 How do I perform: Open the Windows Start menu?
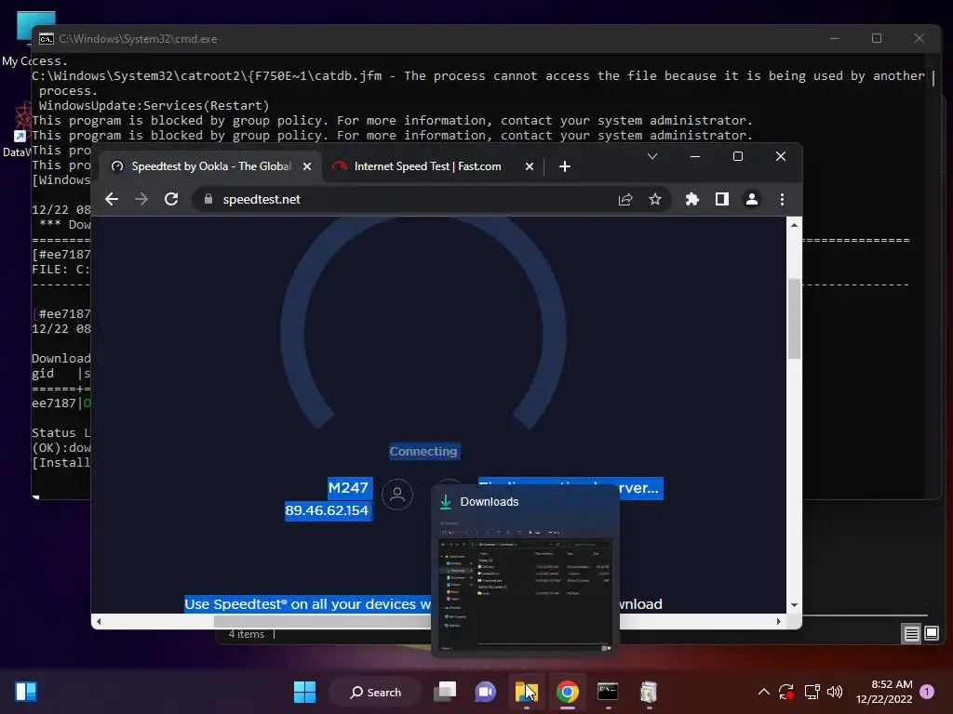tap(304, 692)
